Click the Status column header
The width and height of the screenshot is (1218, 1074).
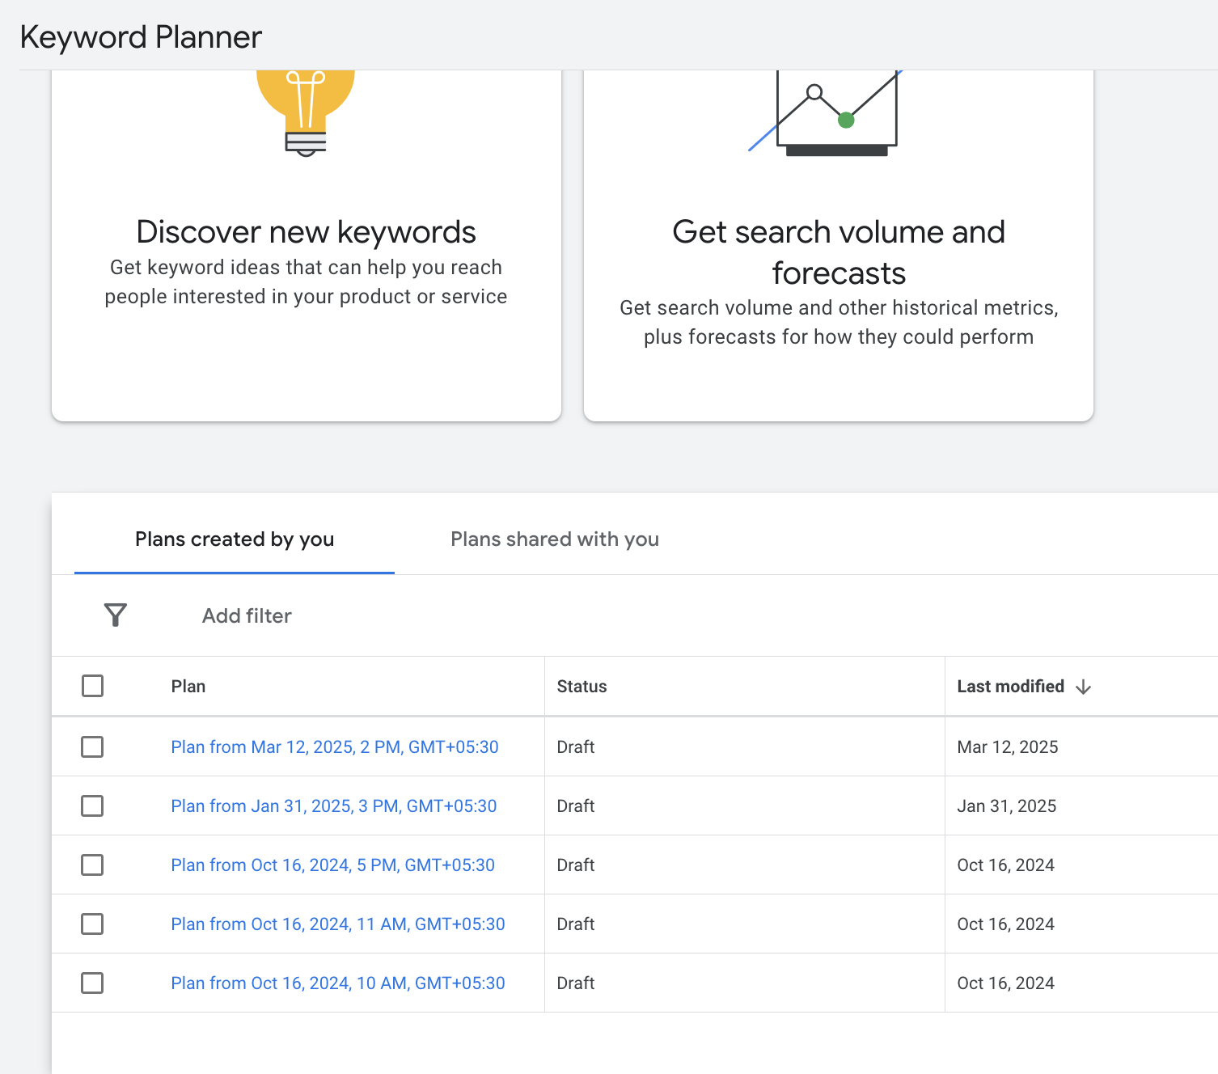click(582, 686)
